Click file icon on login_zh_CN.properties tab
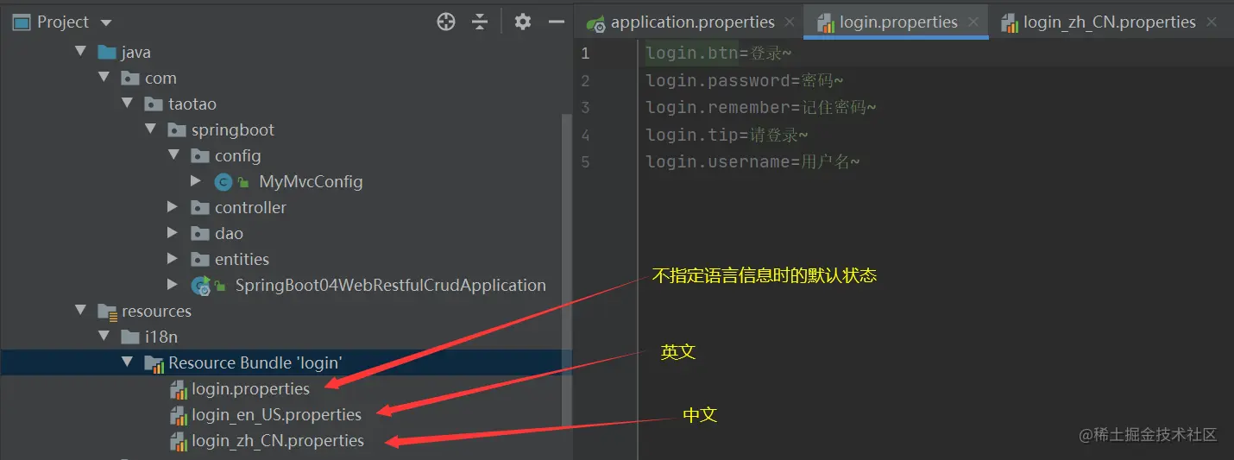The width and height of the screenshot is (1234, 460). (1010, 23)
